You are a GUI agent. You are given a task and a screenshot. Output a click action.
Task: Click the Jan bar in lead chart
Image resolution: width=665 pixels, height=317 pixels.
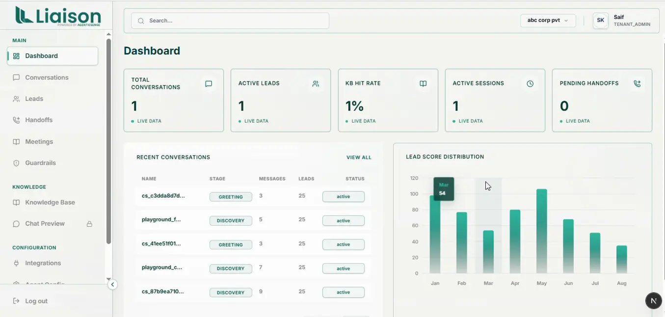pos(435,235)
